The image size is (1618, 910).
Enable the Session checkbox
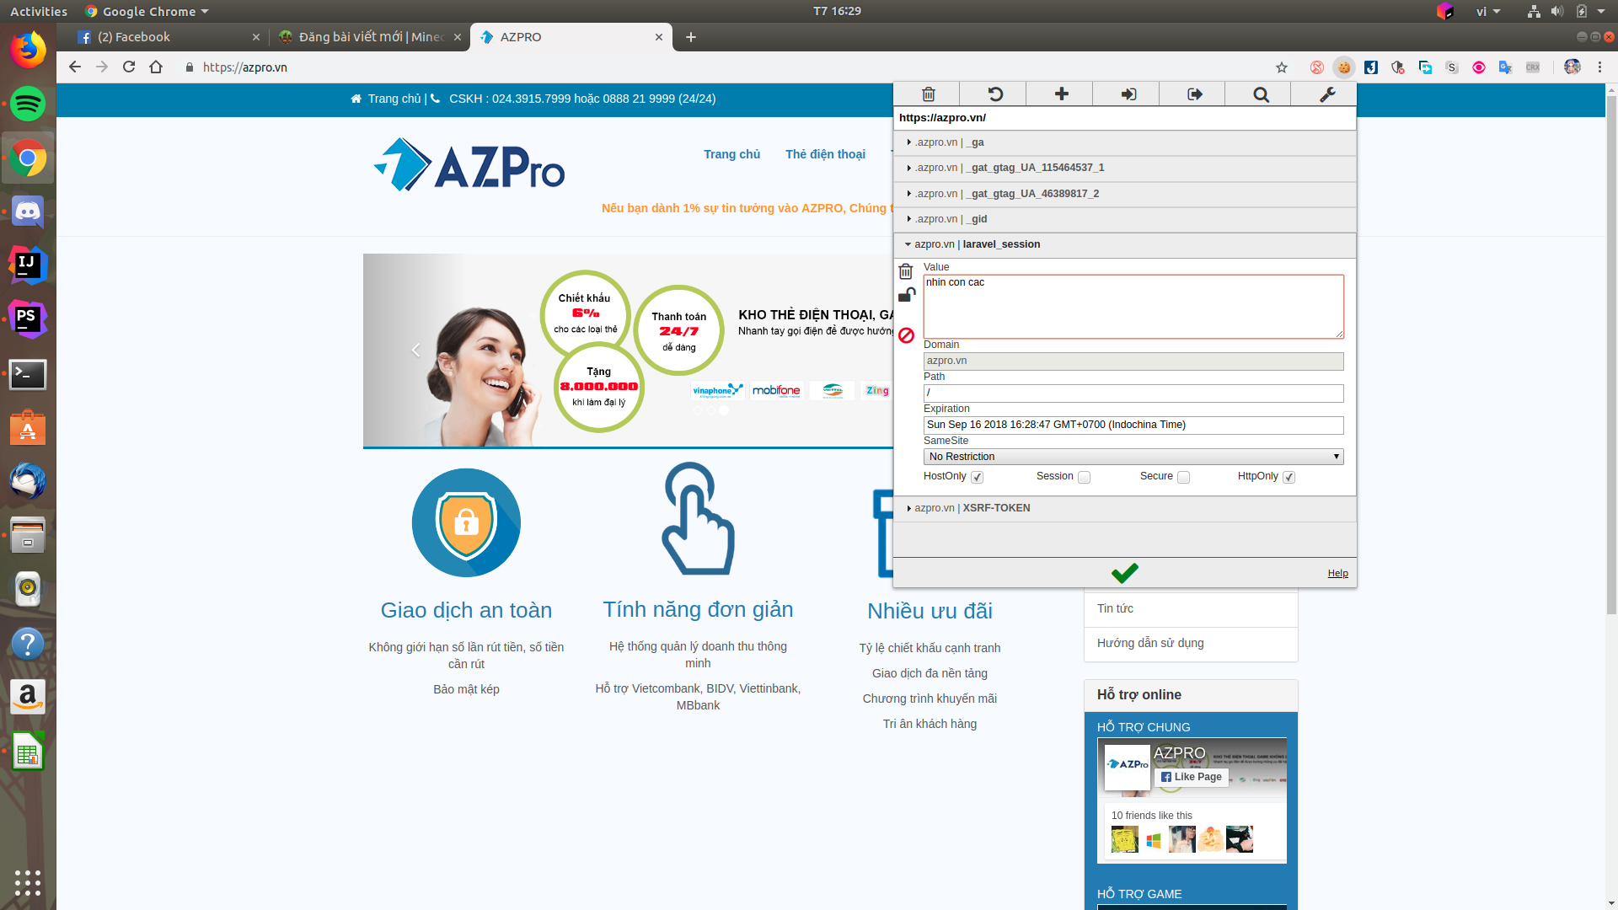click(x=1084, y=477)
